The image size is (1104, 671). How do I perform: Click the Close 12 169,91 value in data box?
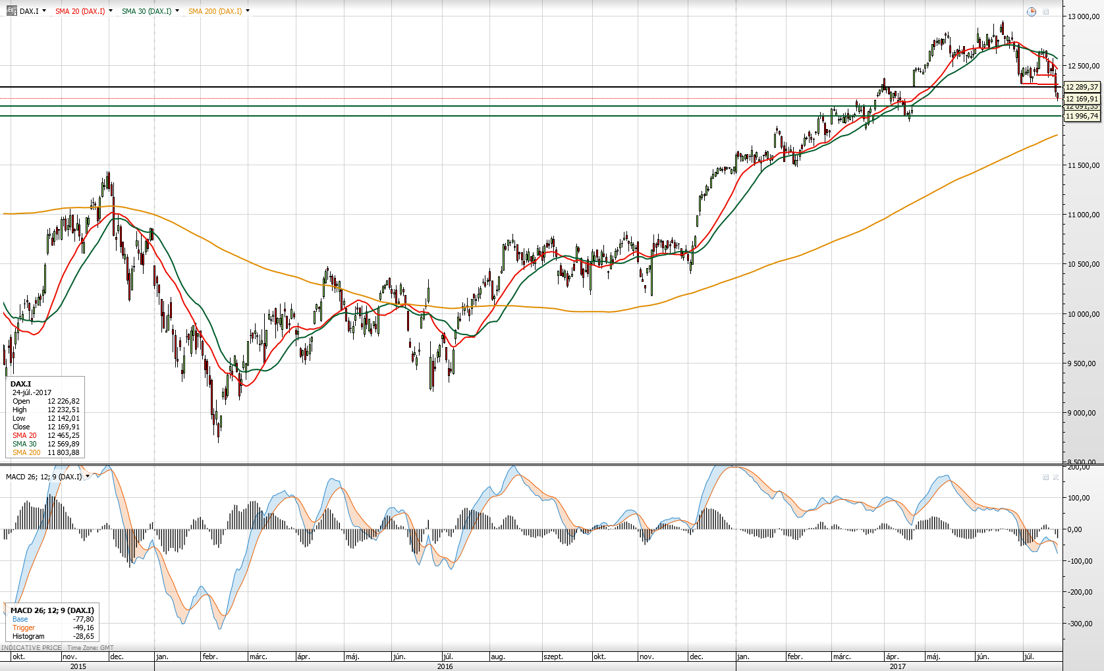pos(63,427)
